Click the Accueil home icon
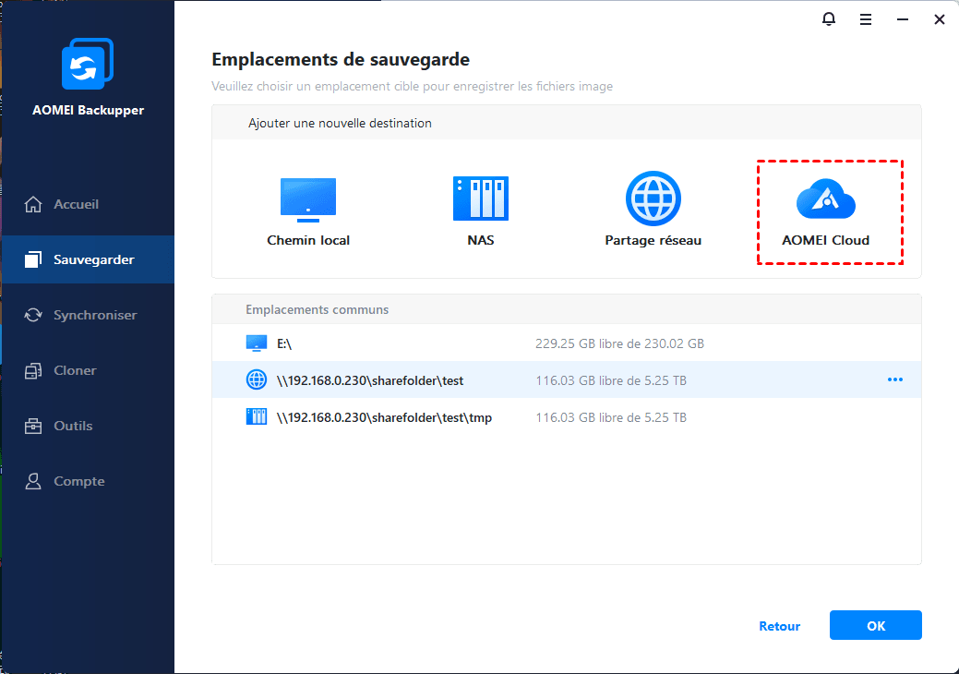Image resolution: width=959 pixels, height=674 pixels. point(33,204)
